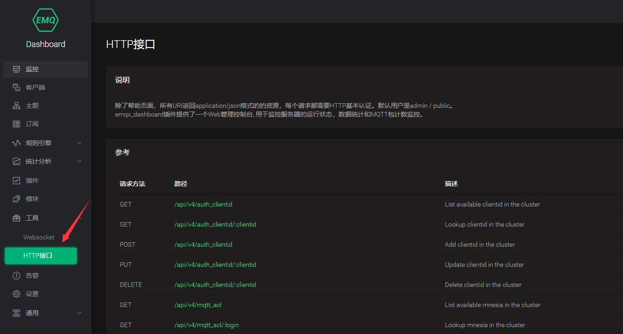Viewport: 623px width, 334px height.
Task: Select the 主题 tree icon
Action: pos(16,106)
